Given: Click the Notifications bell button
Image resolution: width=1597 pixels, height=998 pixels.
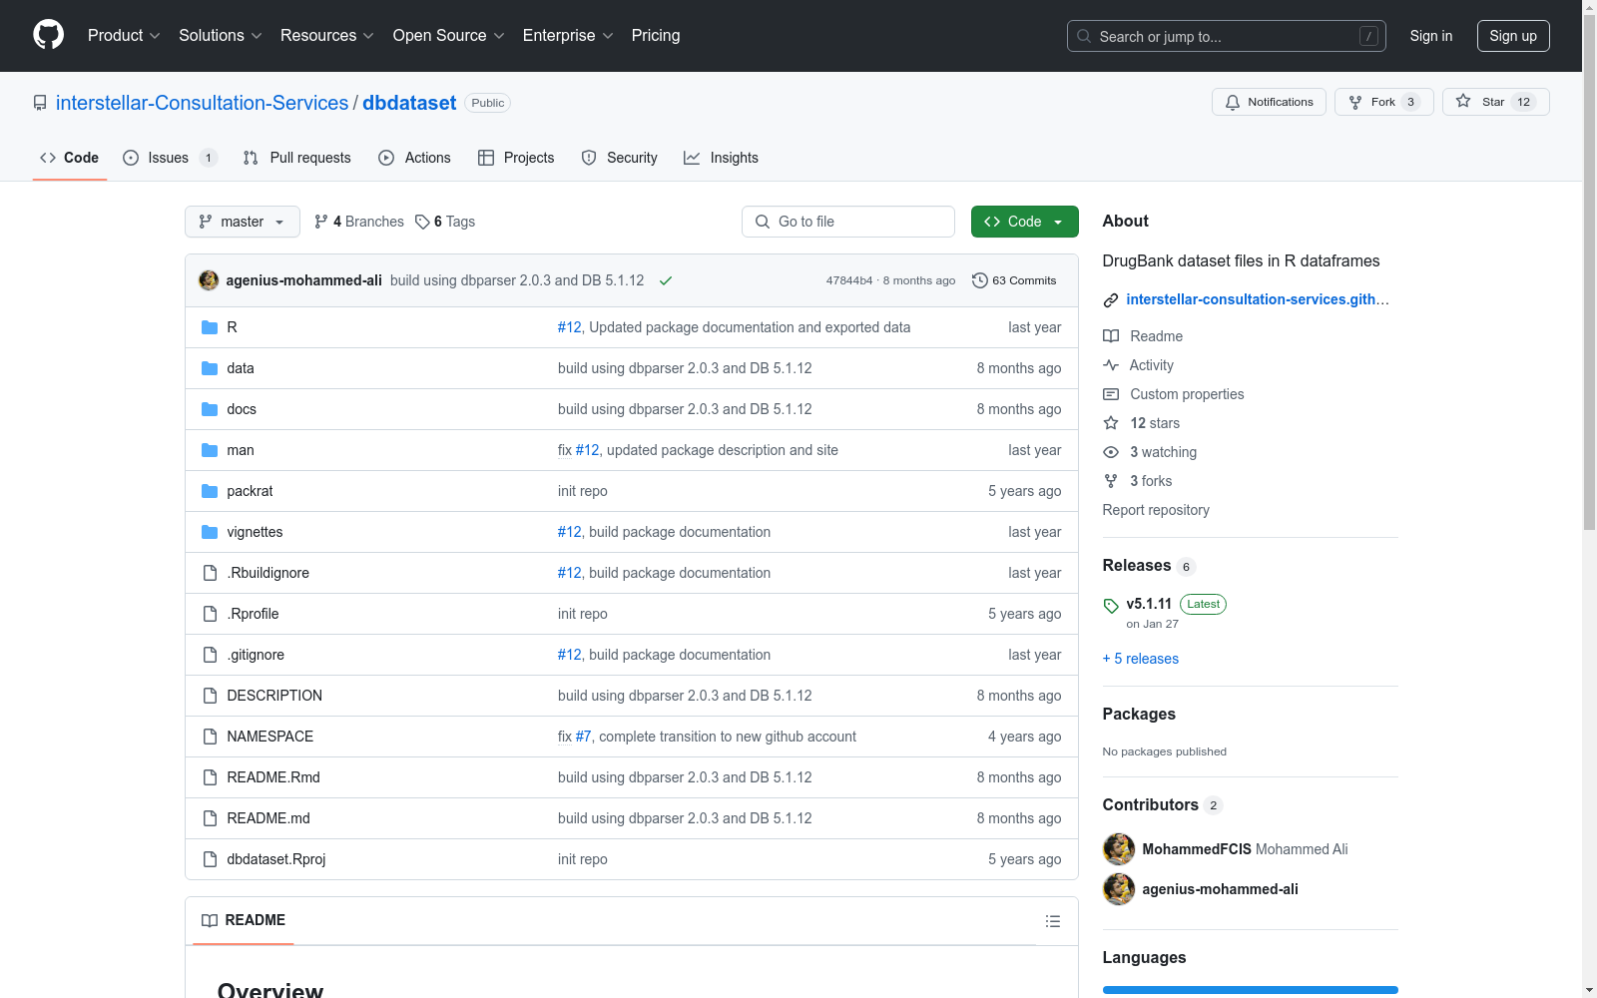Looking at the screenshot, I should 1269,102.
